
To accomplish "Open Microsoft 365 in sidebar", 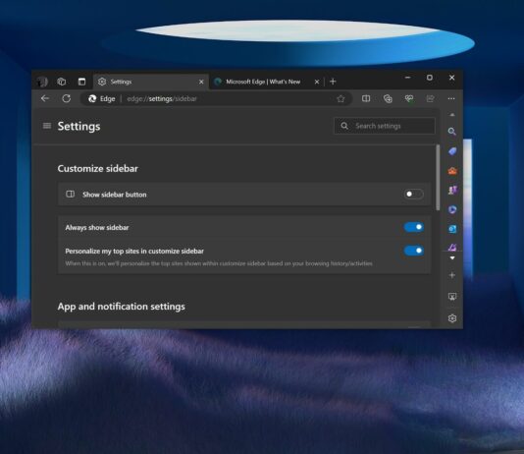I will (x=452, y=209).
